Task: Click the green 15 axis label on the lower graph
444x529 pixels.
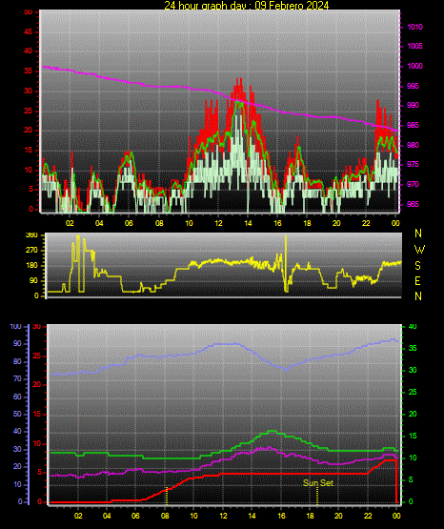Action: 413,436
